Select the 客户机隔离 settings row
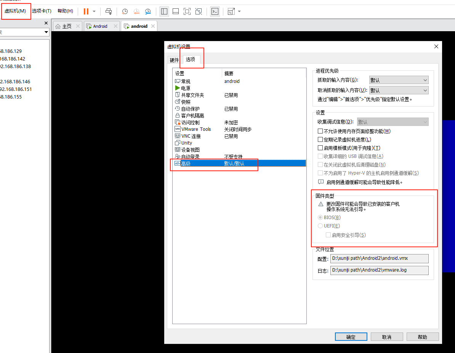This screenshot has height=353, width=455. (239, 116)
